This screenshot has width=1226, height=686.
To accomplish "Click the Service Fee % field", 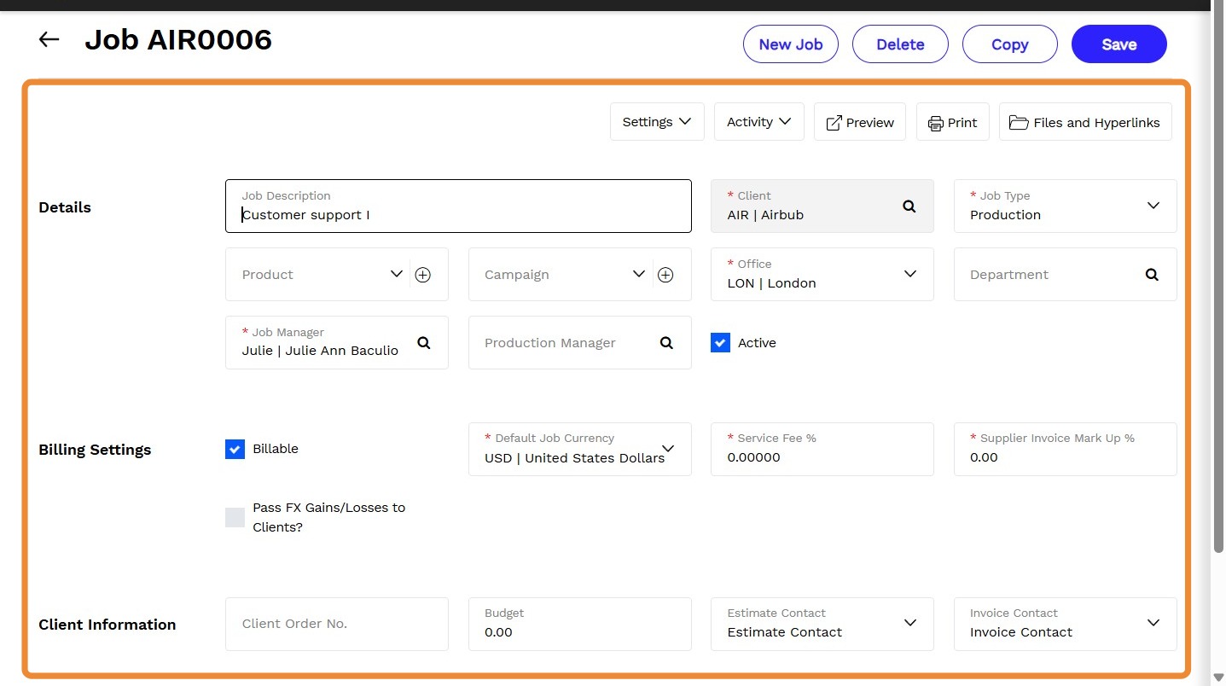I will click(822, 449).
